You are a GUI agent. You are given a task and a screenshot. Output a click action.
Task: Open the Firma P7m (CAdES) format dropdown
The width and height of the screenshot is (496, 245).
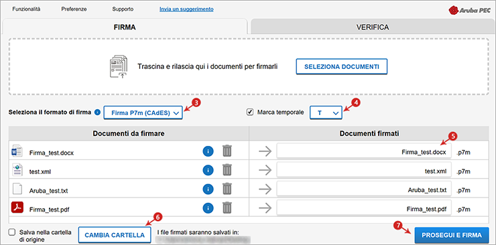[x=143, y=112]
